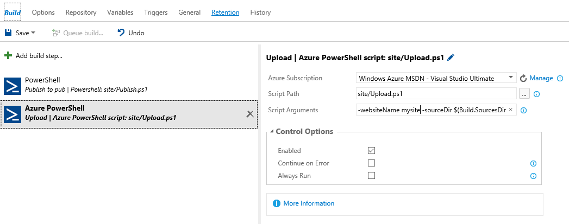
Task: Collapse the Control Options section
Action: (x=272, y=132)
